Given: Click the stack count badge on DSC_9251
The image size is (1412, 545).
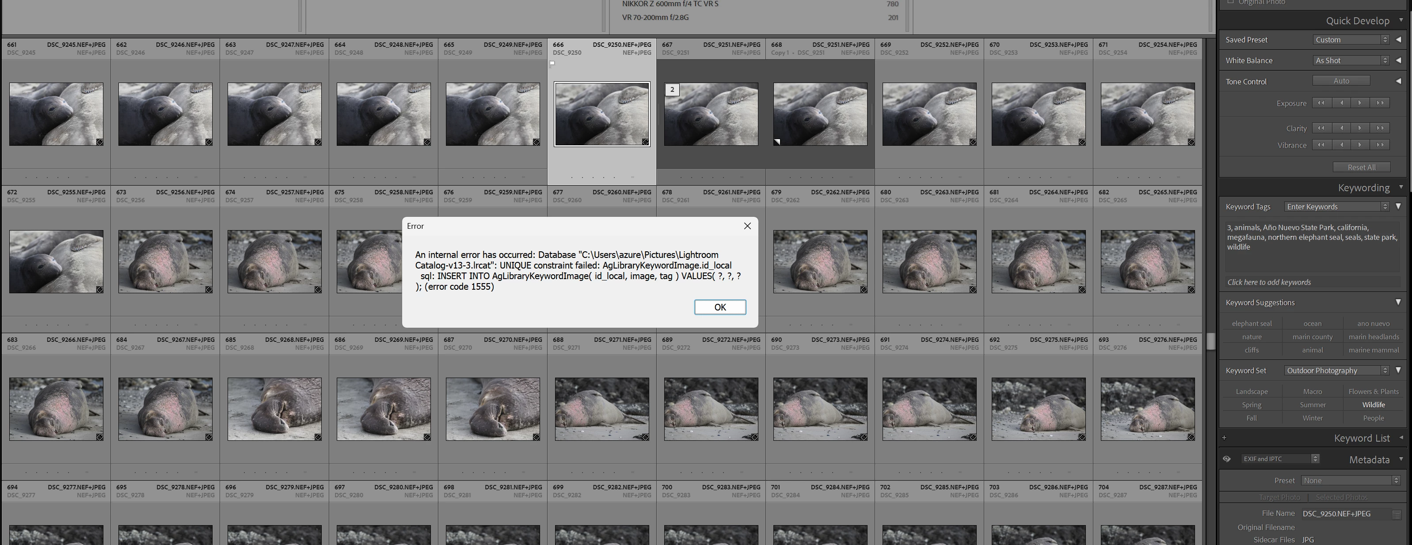Looking at the screenshot, I should (x=672, y=90).
